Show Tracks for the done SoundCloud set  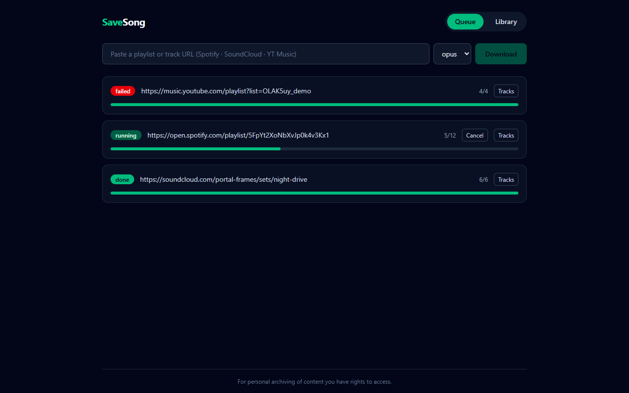tap(506, 179)
